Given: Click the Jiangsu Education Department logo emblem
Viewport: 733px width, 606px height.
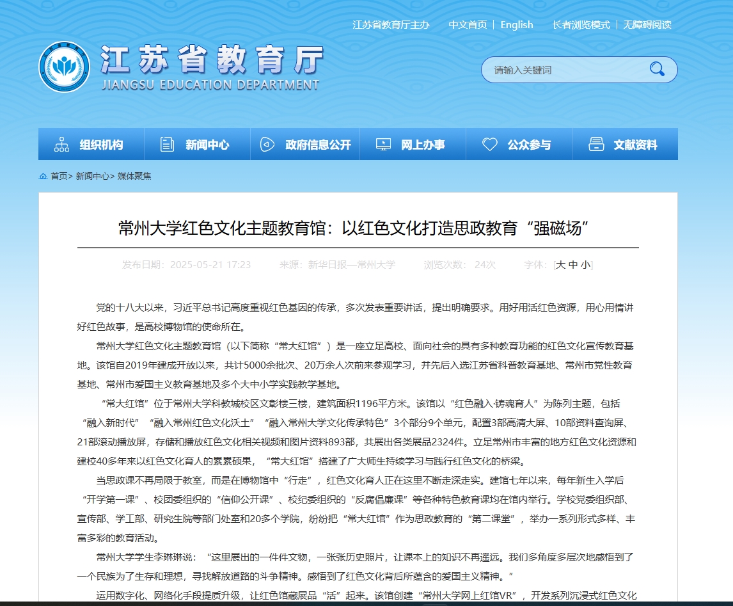Looking at the screenshot, I should 64,67.
